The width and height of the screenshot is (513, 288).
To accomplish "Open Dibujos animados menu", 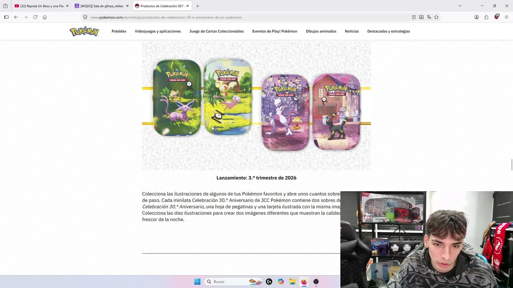I will (321, 31).
